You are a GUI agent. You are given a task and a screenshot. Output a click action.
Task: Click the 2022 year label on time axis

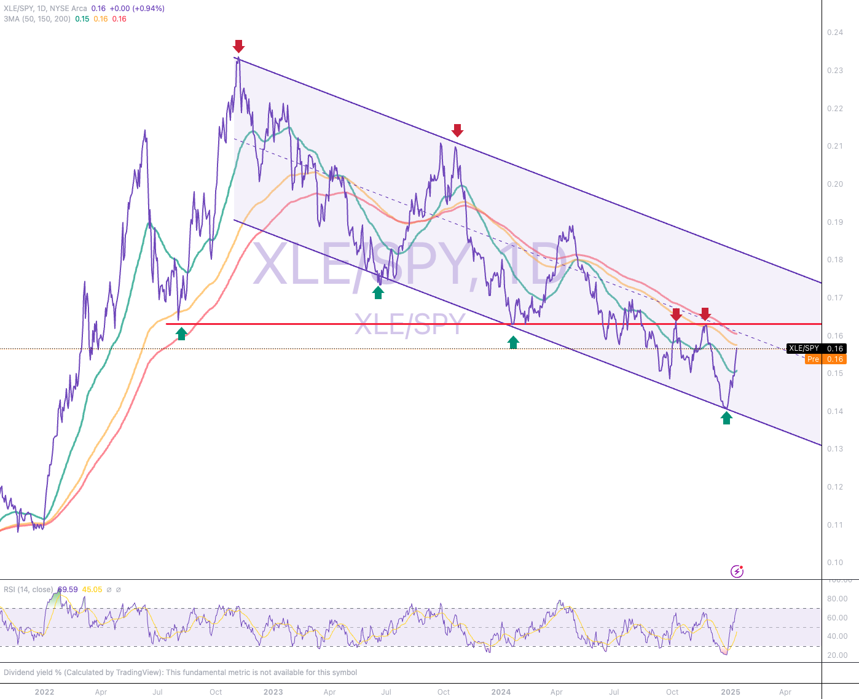click(44, 692)
